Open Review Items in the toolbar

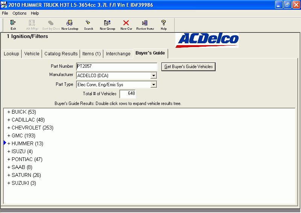click(145, 25)
